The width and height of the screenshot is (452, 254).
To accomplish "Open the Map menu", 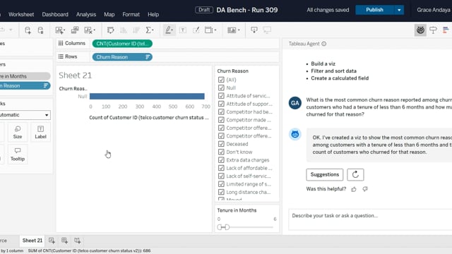I will (109, 14).
